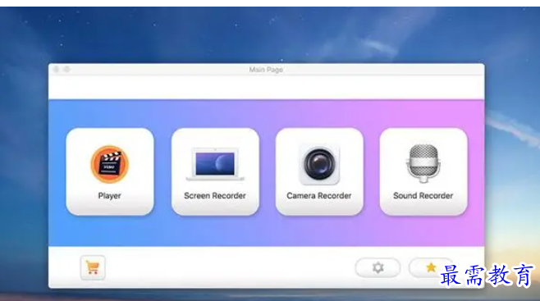540x301 pixels.
Task: Open settings with the gear button
Action: coord(378,267)
